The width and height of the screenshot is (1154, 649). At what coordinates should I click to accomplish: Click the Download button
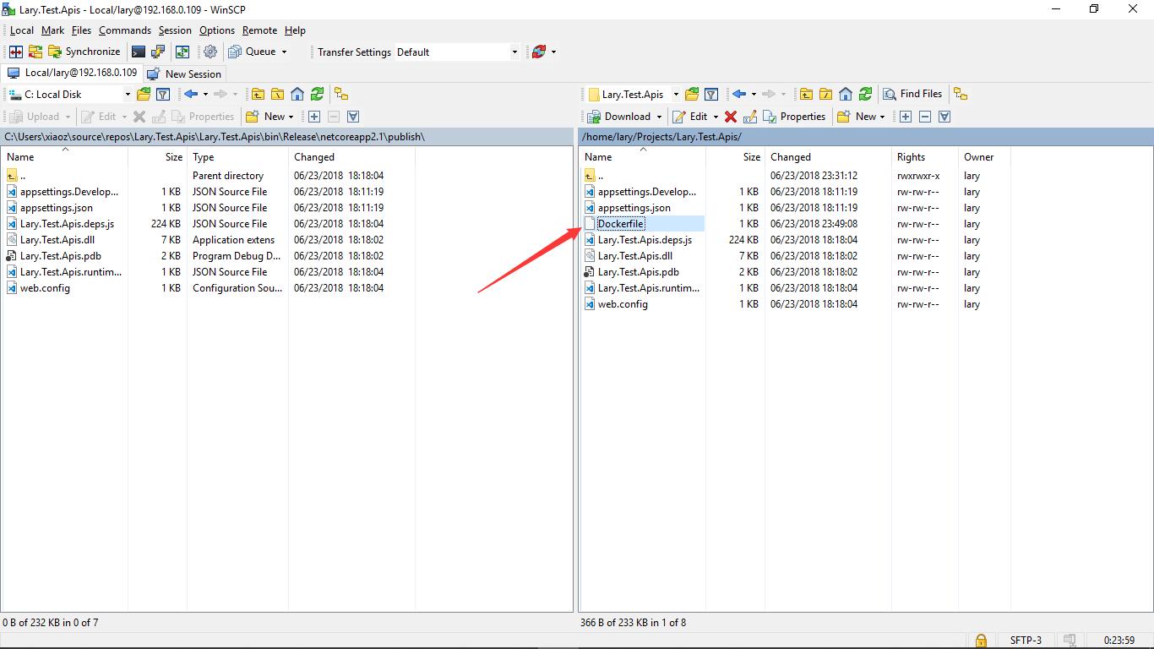click(618, 117)
